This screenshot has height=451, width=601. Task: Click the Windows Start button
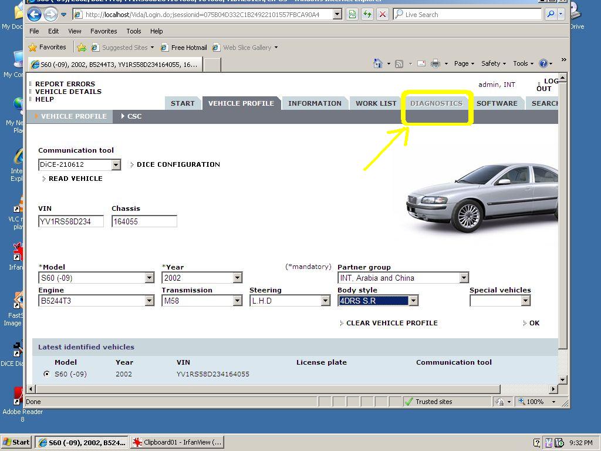[16, 442]
